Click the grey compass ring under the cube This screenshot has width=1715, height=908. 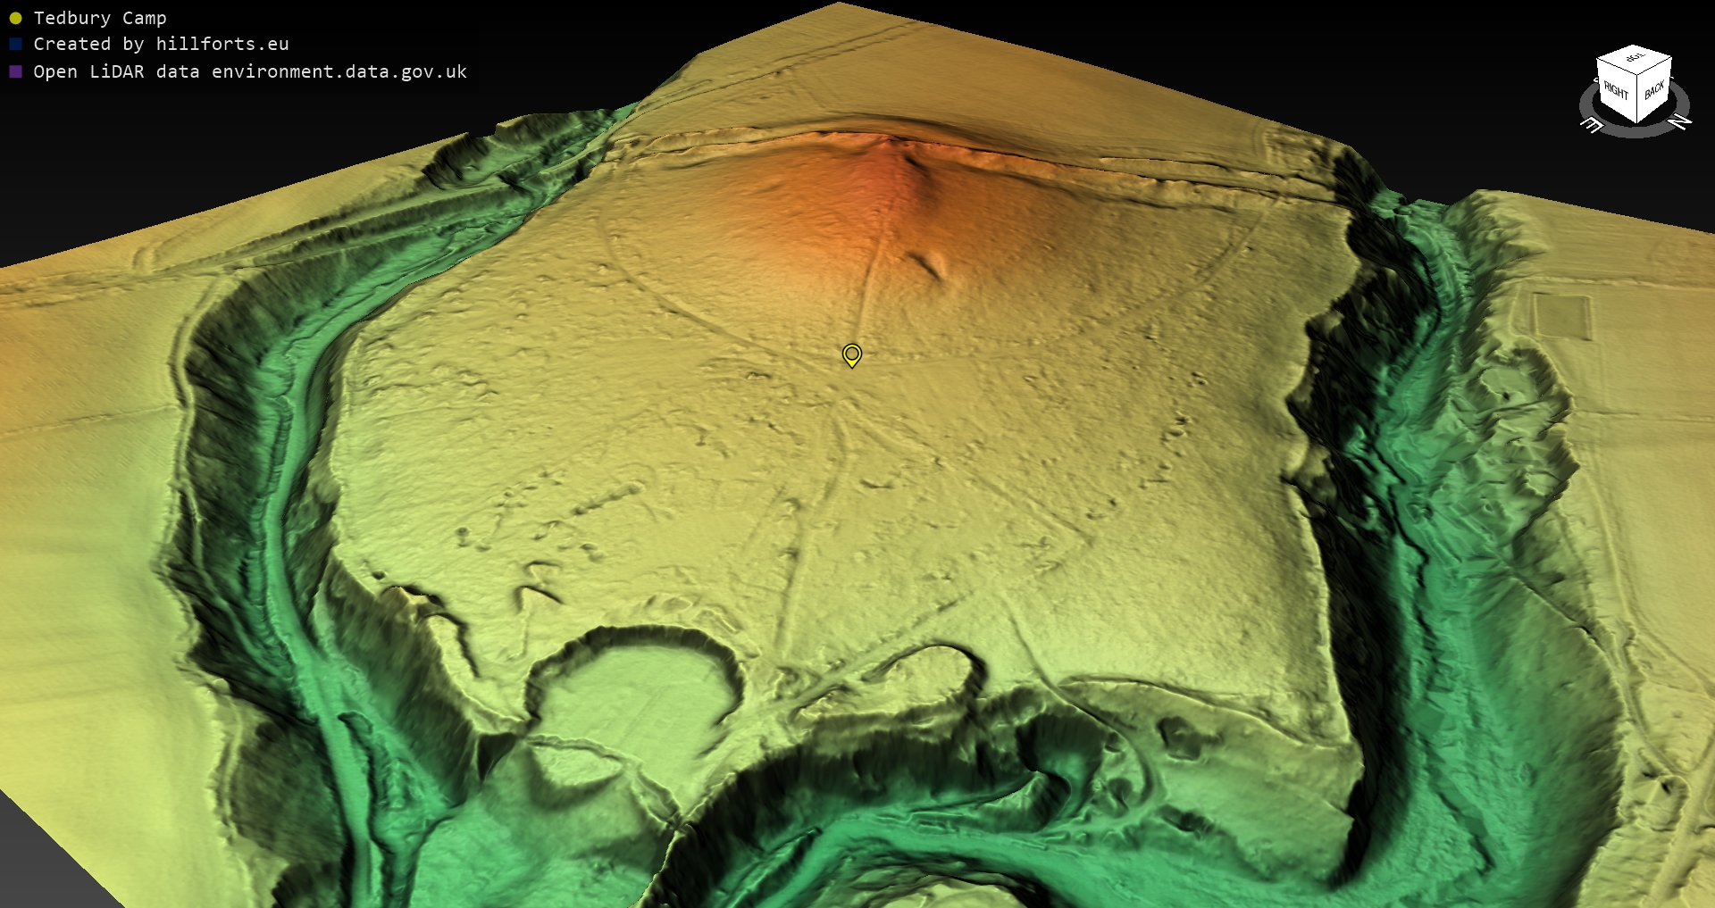click(1636, 132)
